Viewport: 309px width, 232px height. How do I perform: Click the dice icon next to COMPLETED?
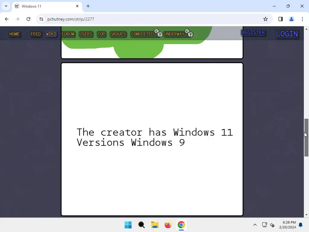pyautogui.click(x=158, y=33)
